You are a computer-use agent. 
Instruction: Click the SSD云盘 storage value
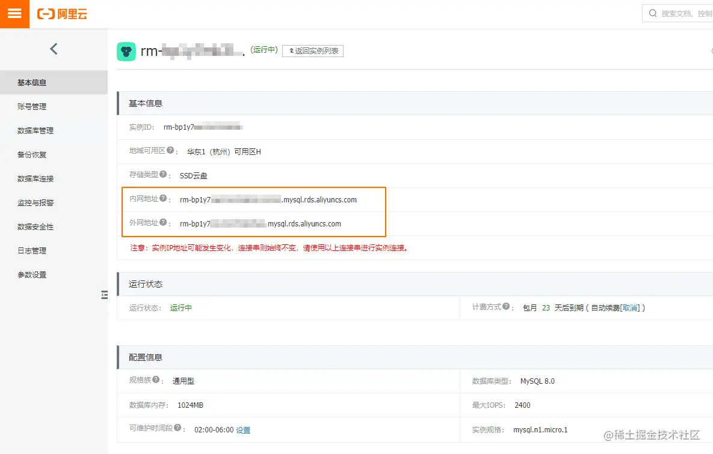point(193,176)
